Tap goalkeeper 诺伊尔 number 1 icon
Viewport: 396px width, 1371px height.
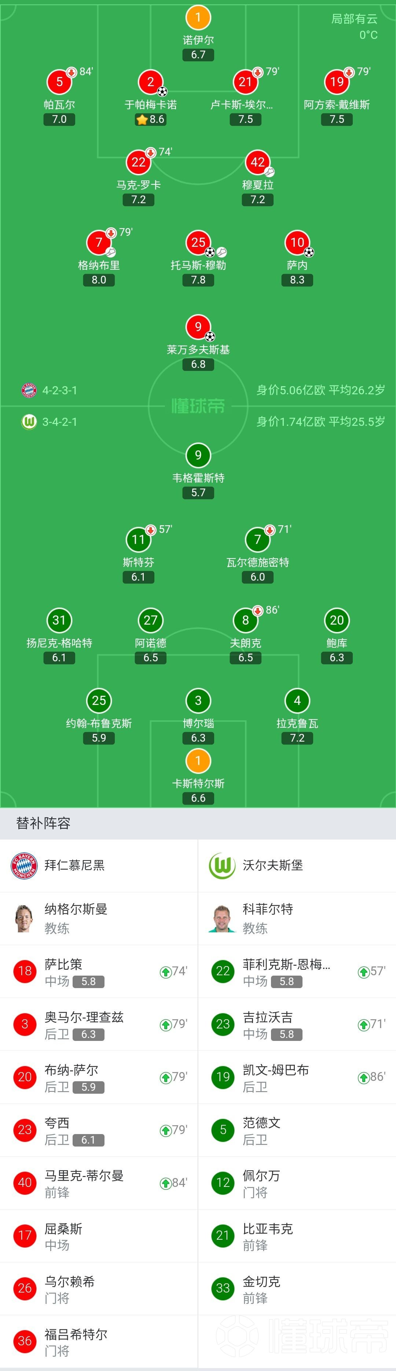click(x=198, y=17)
